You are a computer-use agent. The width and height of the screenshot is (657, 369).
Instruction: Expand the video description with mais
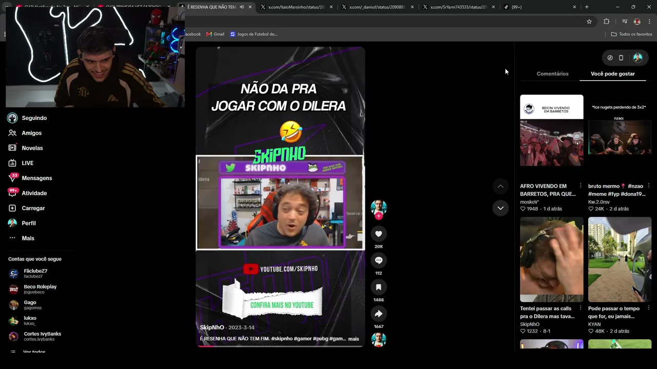click(354, 339)
